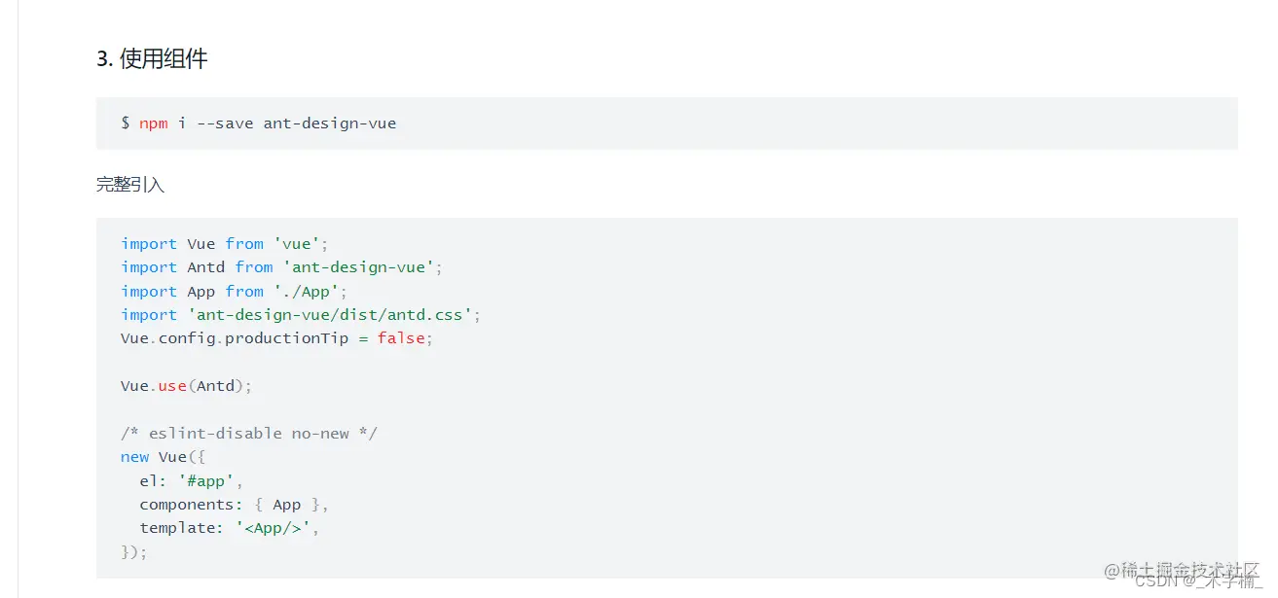Image resolution: width=1278 pixels, height=598 pixels.
Task: Click the line importing Vue from 'vue'
Action: point(225,244)
